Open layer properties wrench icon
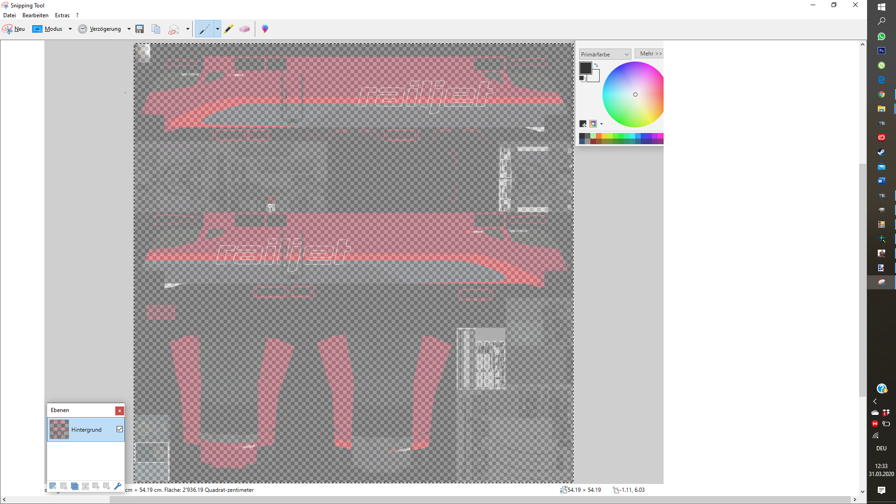Screen dimensions: 896x504 pos(118,486)
